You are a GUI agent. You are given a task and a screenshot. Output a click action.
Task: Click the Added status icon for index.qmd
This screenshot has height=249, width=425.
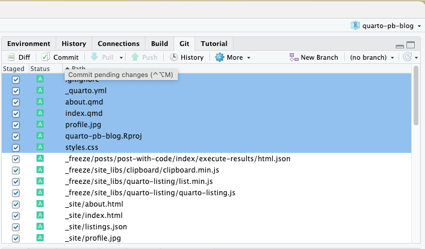tap(40, 113)
